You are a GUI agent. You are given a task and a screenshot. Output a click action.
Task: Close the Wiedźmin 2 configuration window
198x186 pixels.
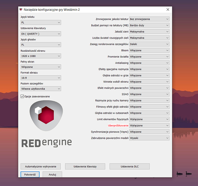coord(168,10)
